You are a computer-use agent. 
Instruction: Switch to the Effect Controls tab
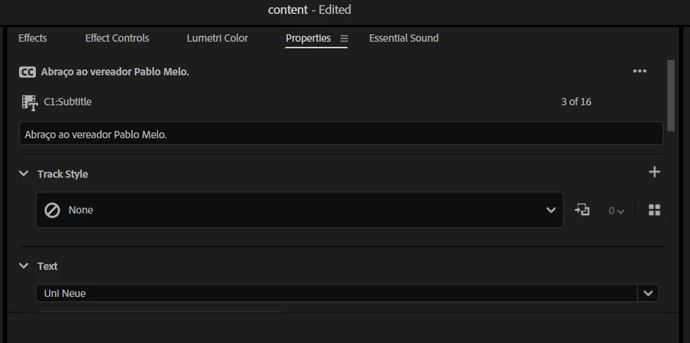tap(117, 38)
